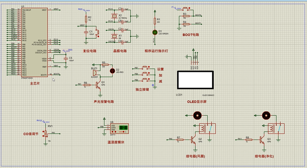This screenshot has height=168, width=307.
Task: Select potentiometer RV1
Action: coord(46,134)
